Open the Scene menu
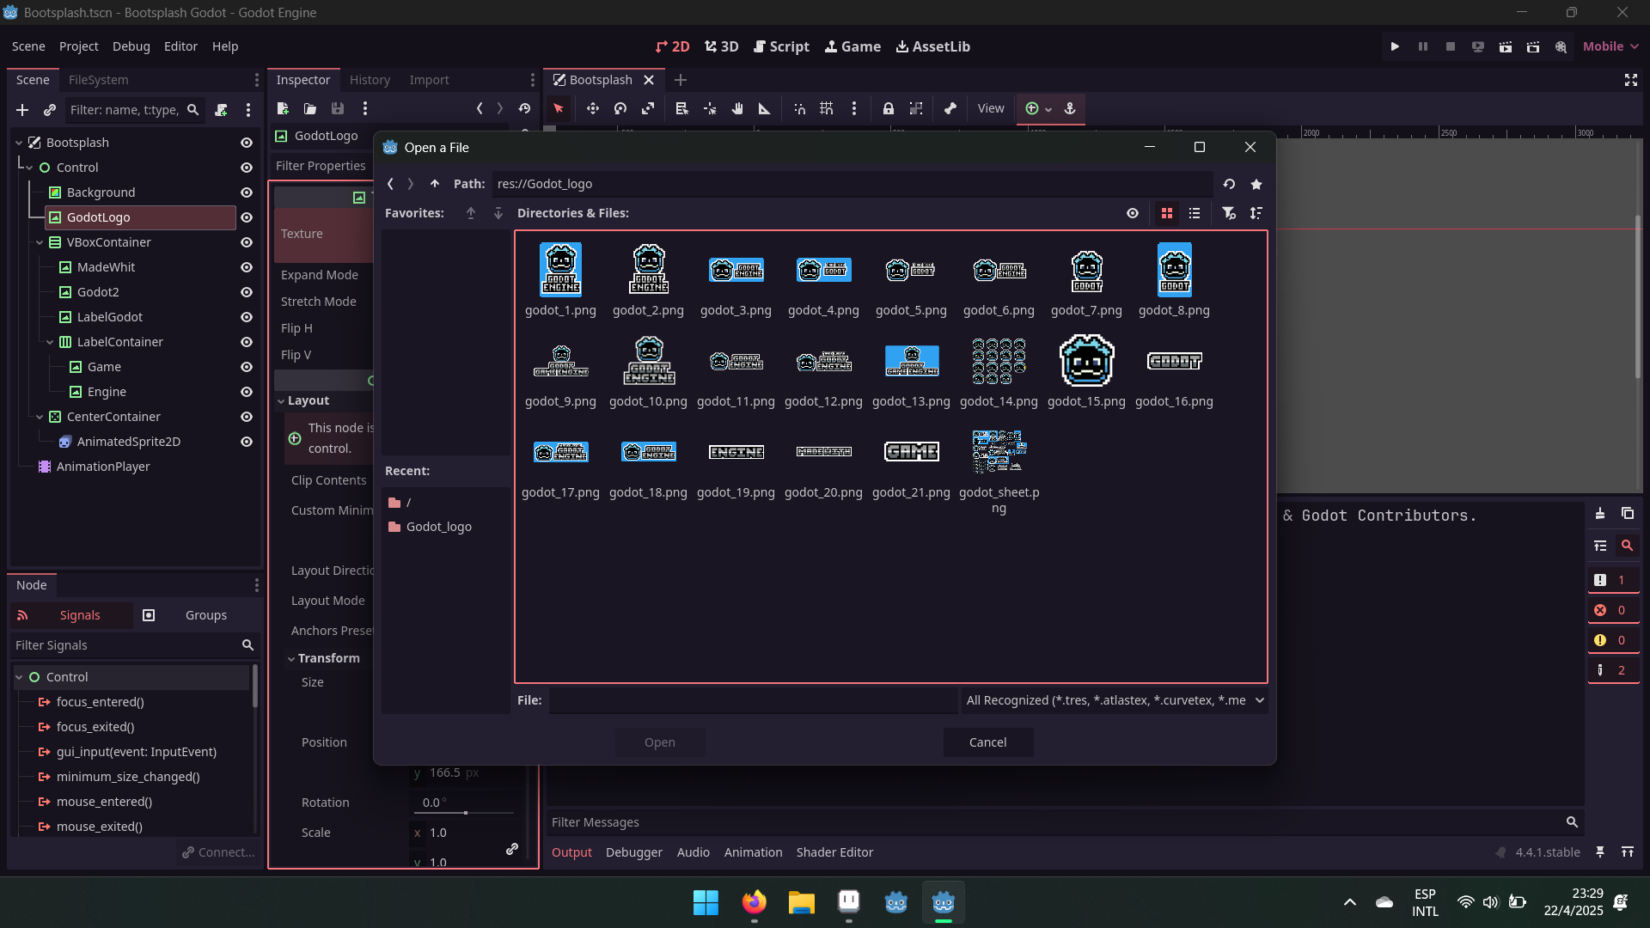This screenshot has width=1650, height=928. point(28,46)
